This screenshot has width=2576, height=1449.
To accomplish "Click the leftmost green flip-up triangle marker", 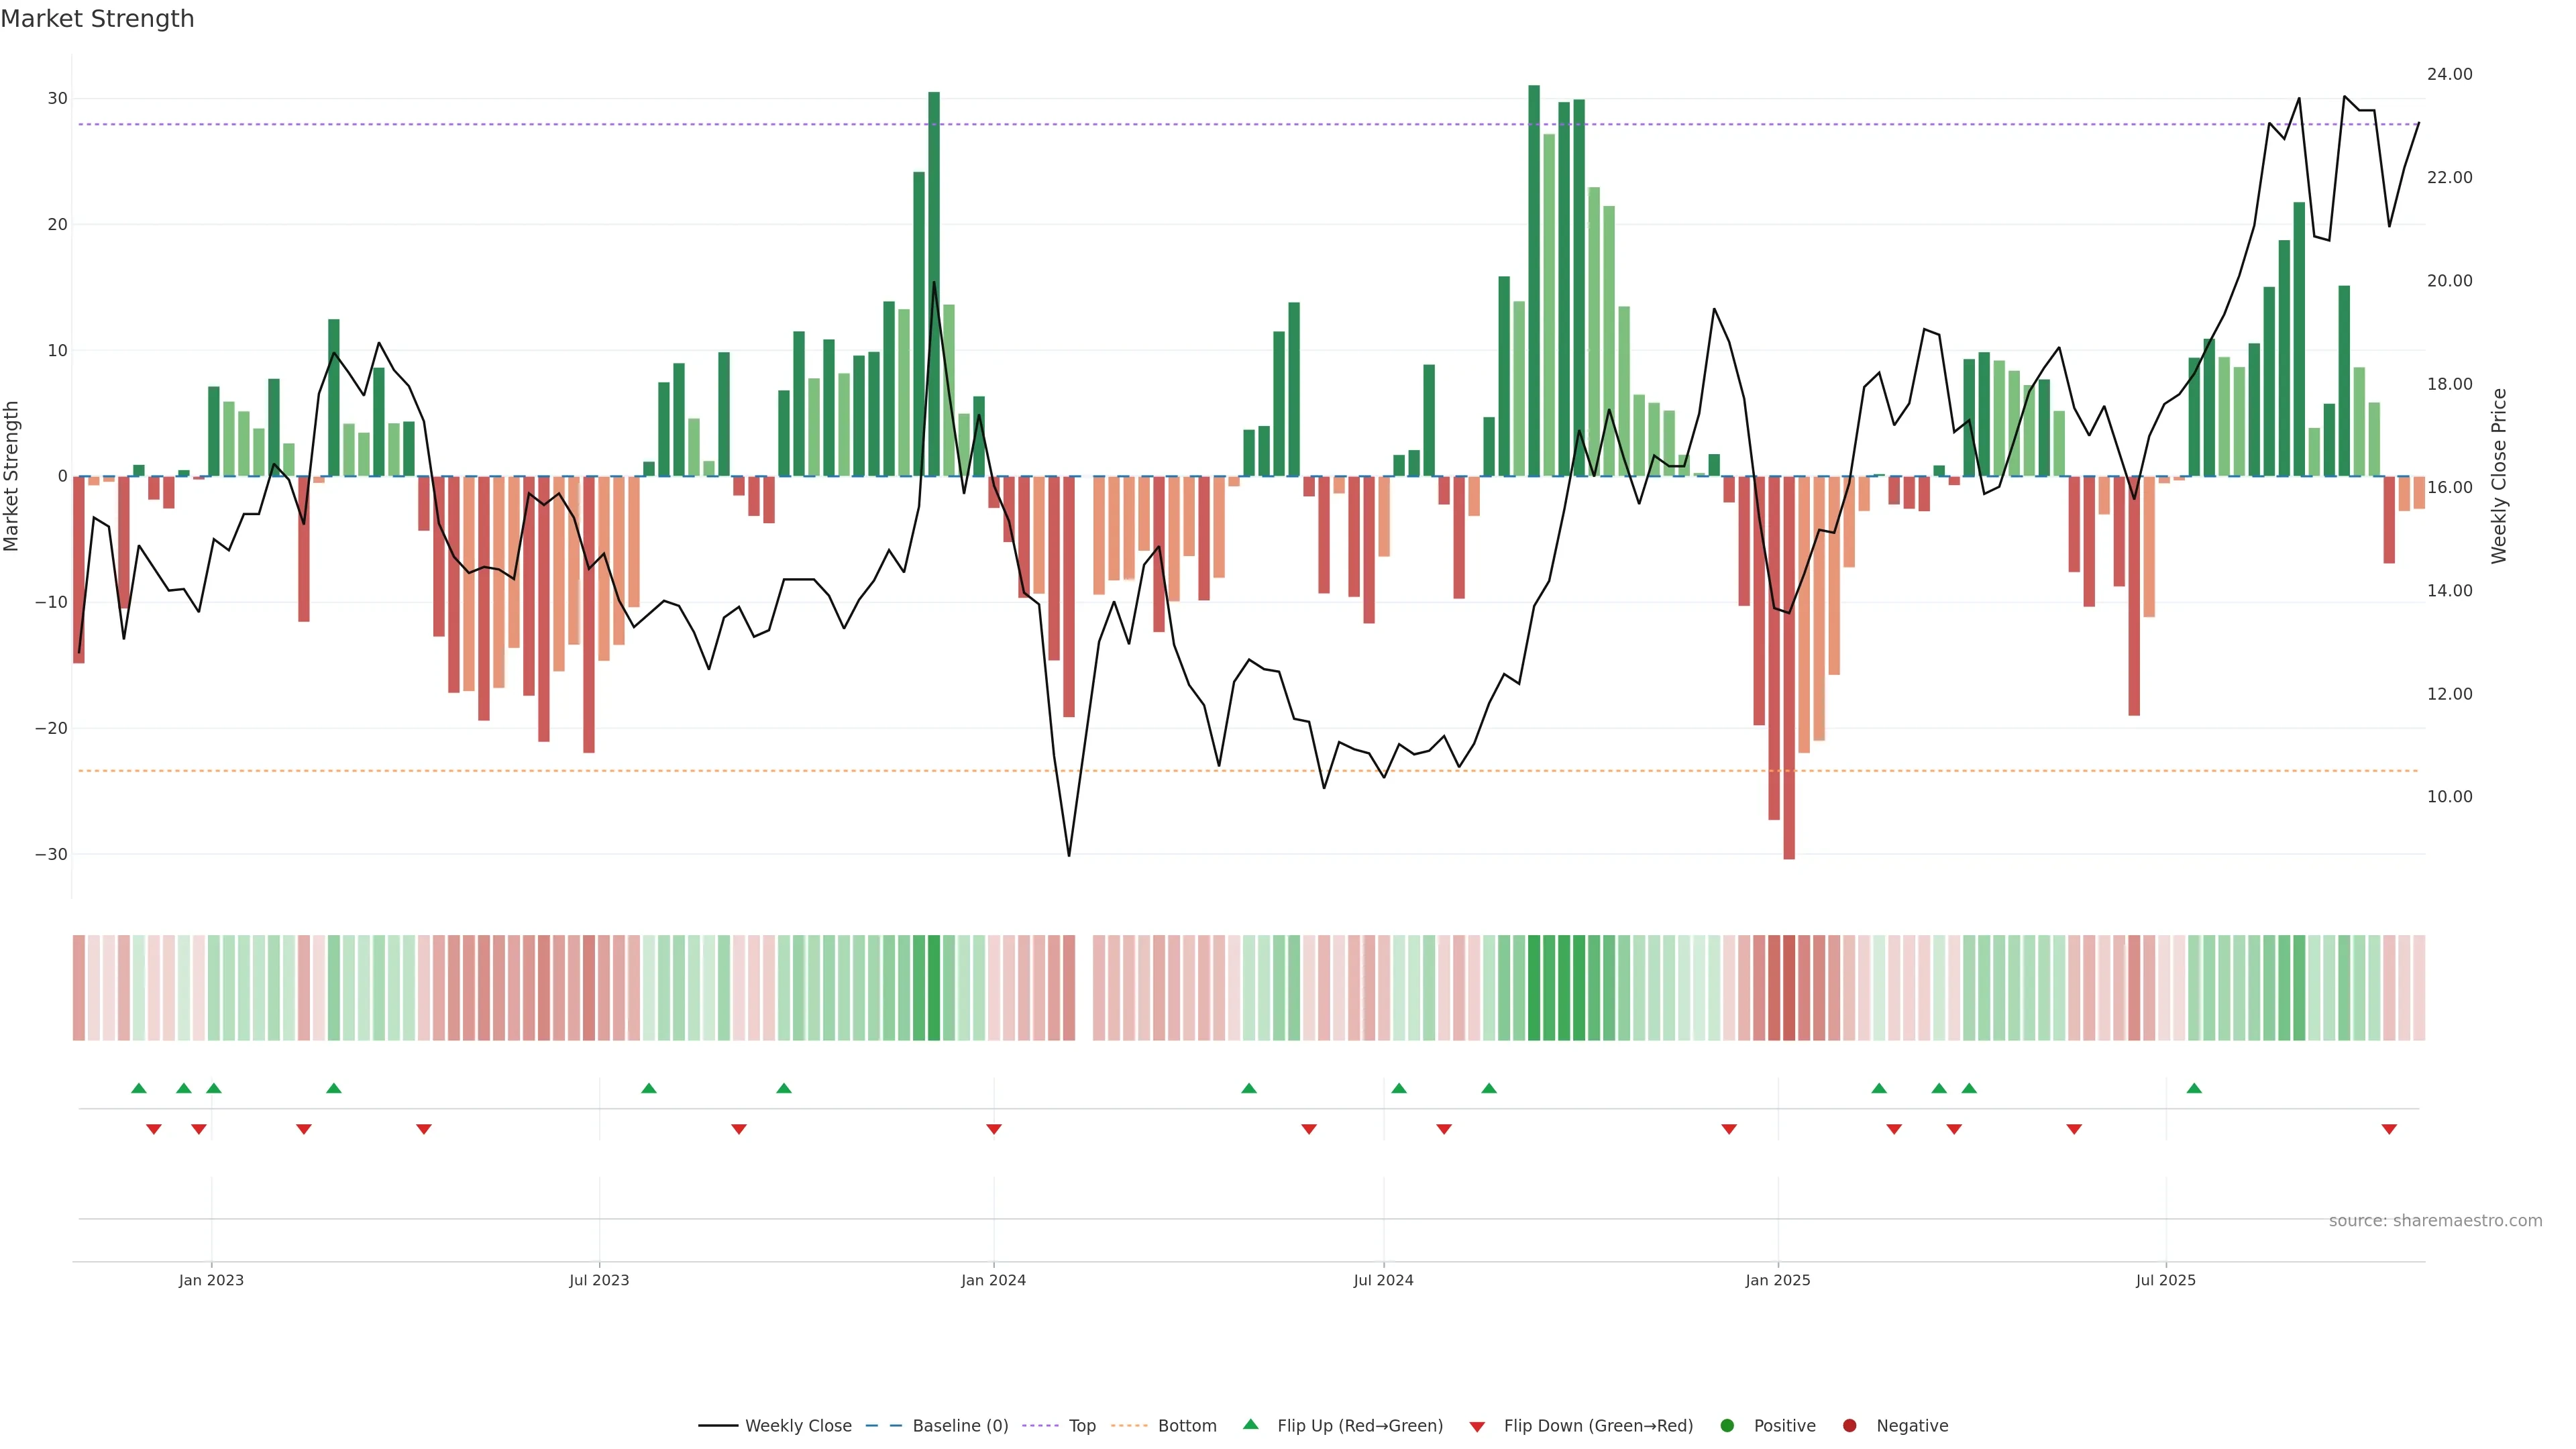I will tap(139, 1088).
